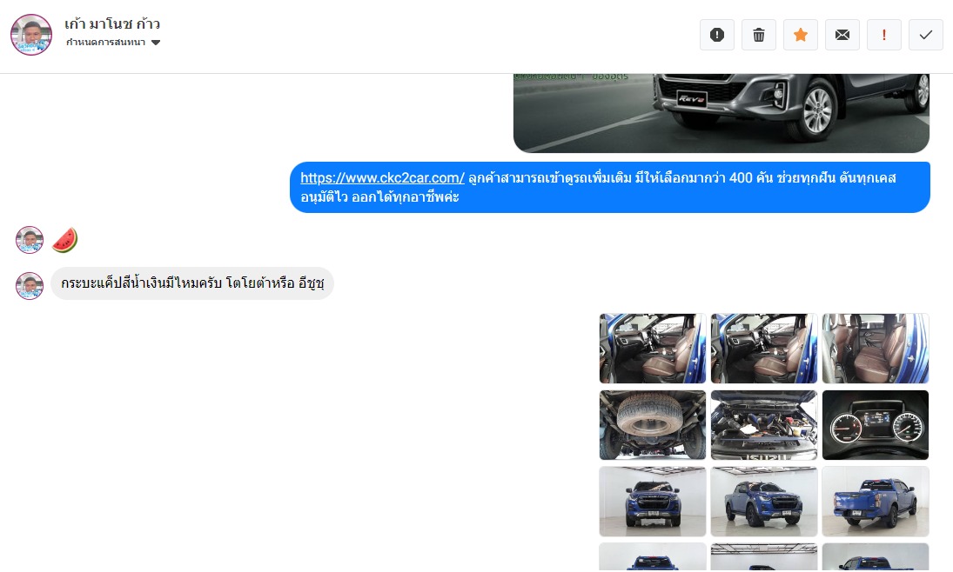
Task: Open the spare tire underside photo
Action: click(x=653, y=425)
